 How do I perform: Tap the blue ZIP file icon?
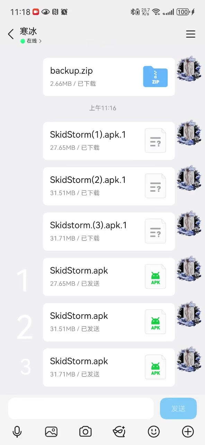(155, 76)
